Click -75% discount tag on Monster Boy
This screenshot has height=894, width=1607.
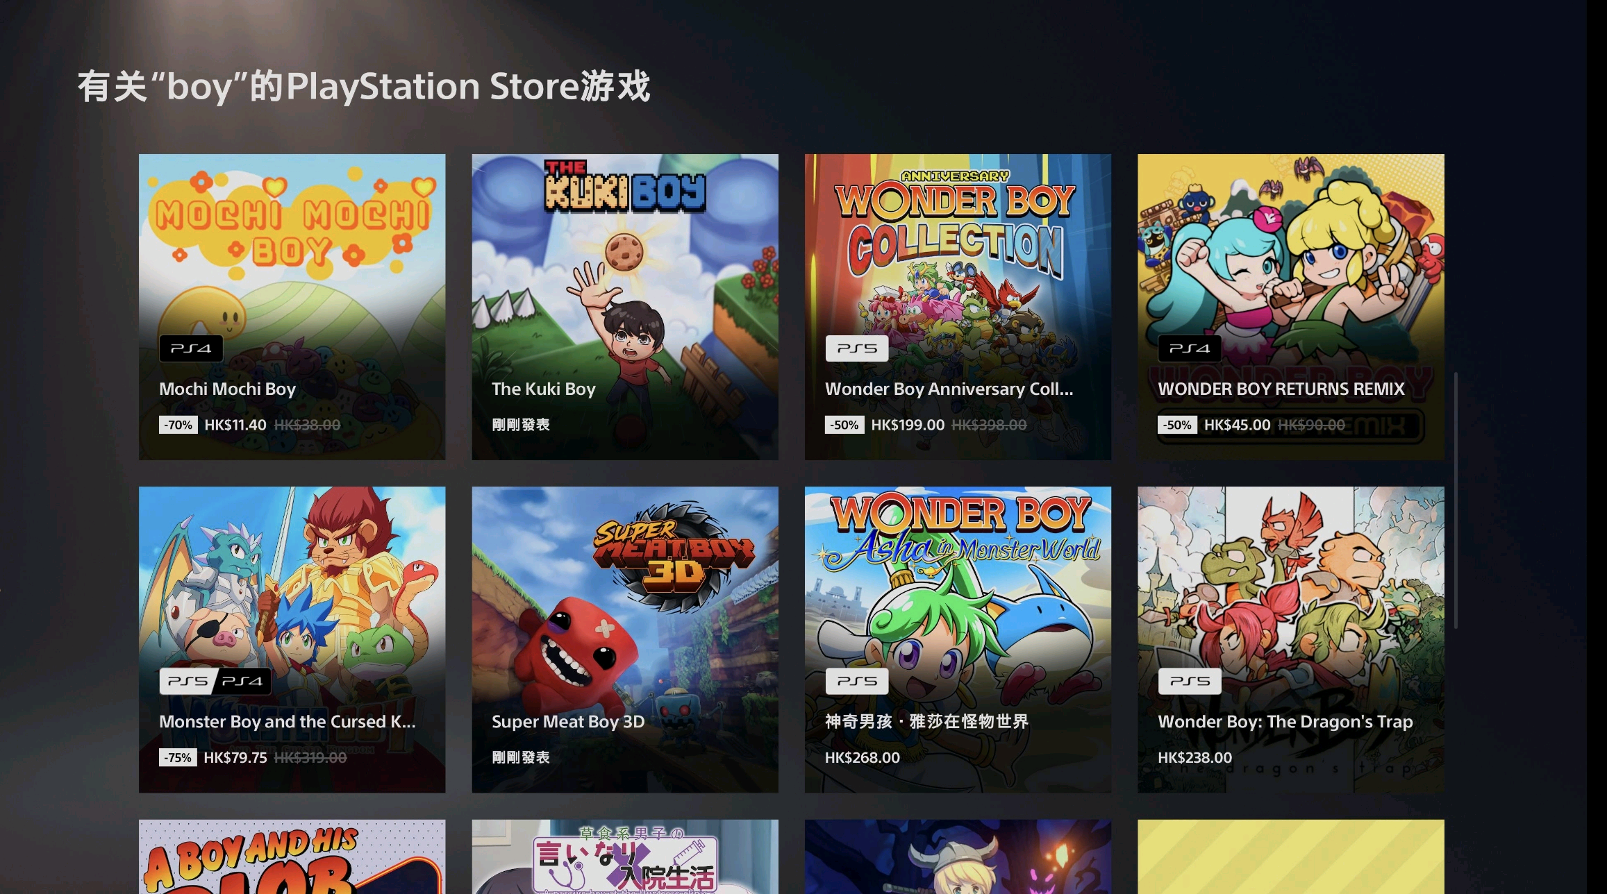(x=178, y=757)
